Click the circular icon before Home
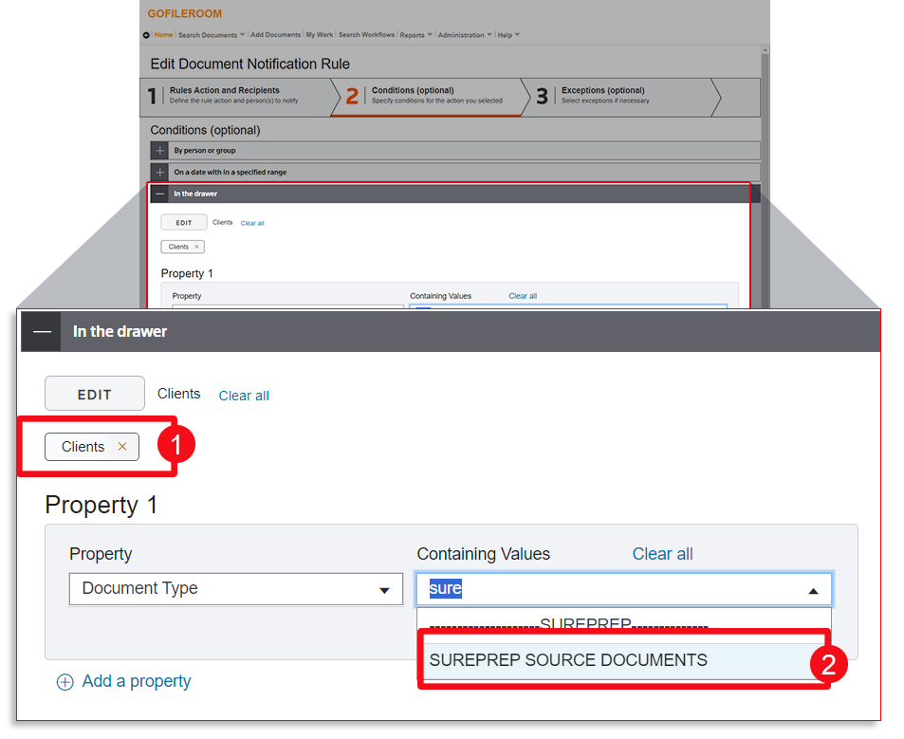Image resolution: width=904 pixels, height=739 pixels. 146,35
